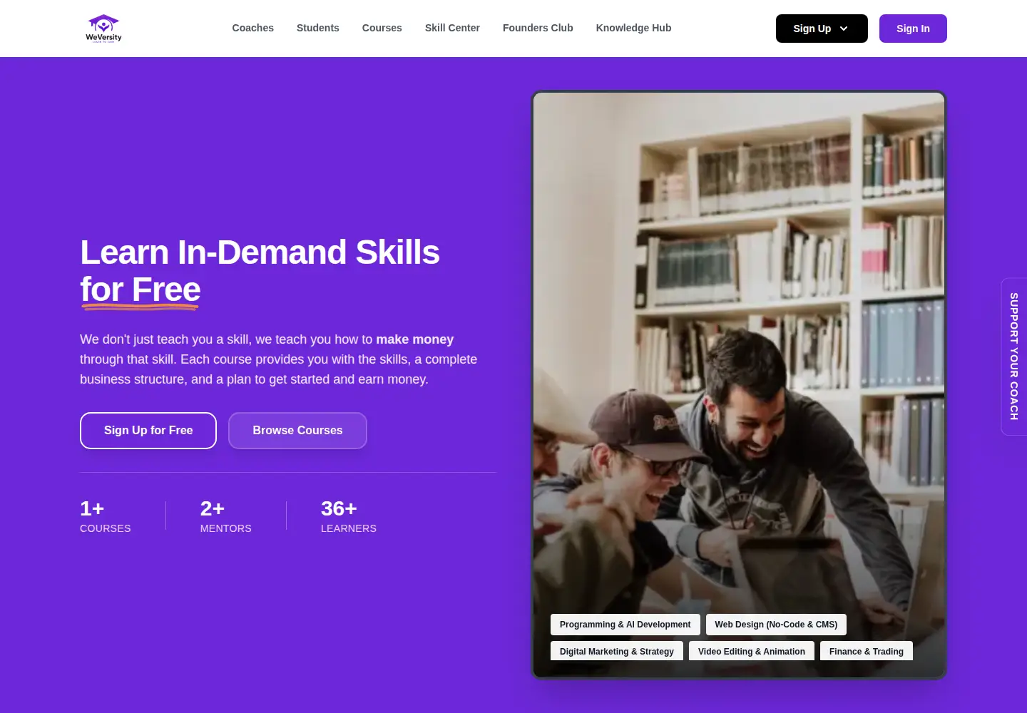
Task: Open the Founders Club link
Action: click(x=538, y=28)
